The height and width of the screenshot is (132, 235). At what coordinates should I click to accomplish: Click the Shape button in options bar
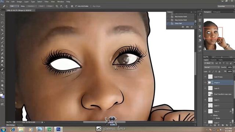50,6
